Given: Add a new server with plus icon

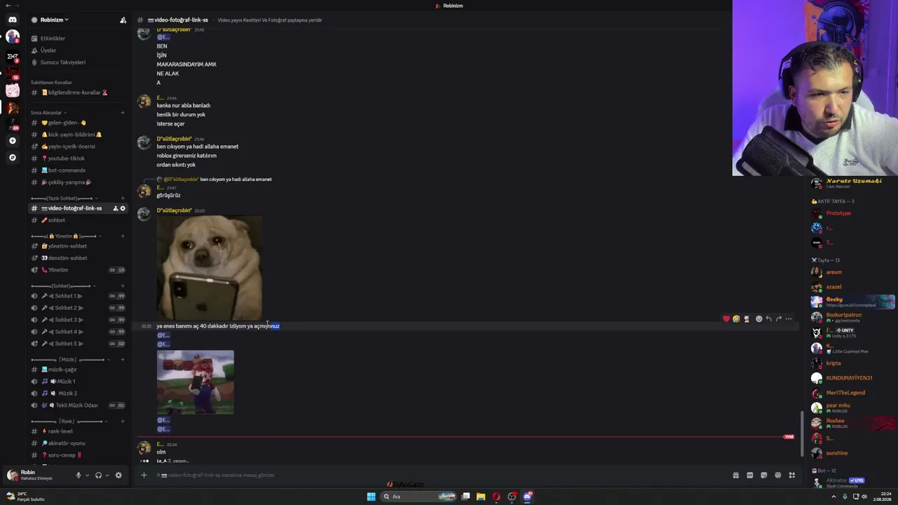Looking at the screenshot, I should coord(13,141).
